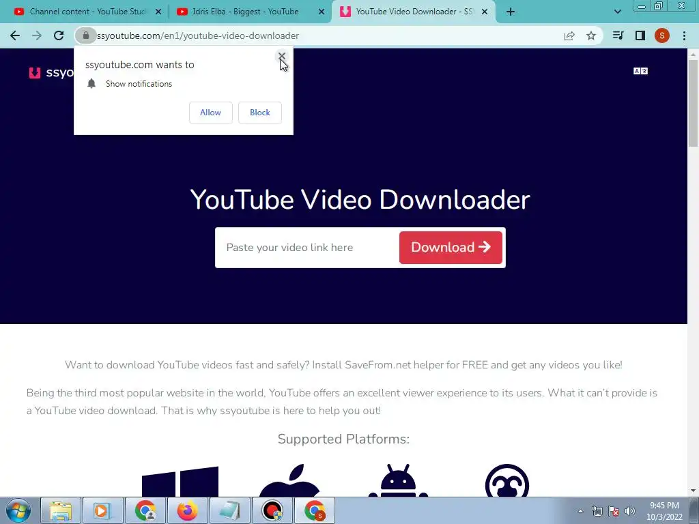Close the Channel content tab
This screenshot has width=699, height=524.
point(158,12)
